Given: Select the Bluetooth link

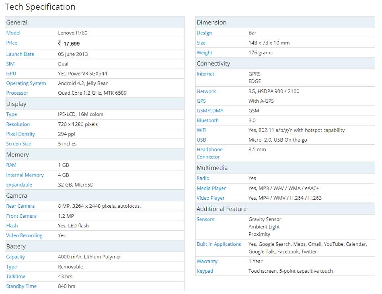Looking at the screenshot, I should pos(207,120).
